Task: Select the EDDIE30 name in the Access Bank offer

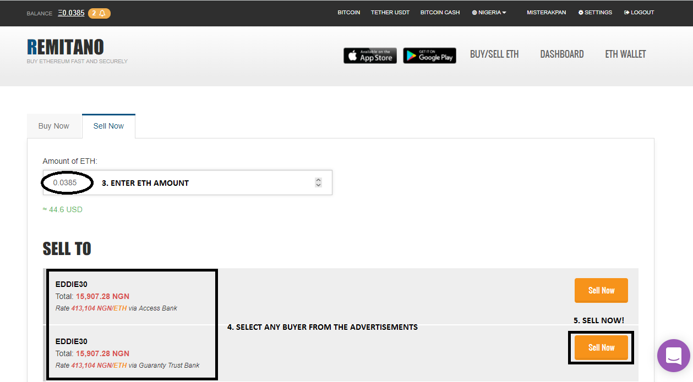Action: pyautogui.click(x=72, y=284)
